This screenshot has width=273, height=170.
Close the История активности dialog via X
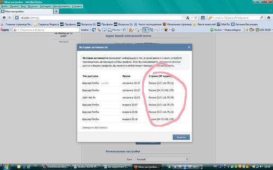pos(189,47)
